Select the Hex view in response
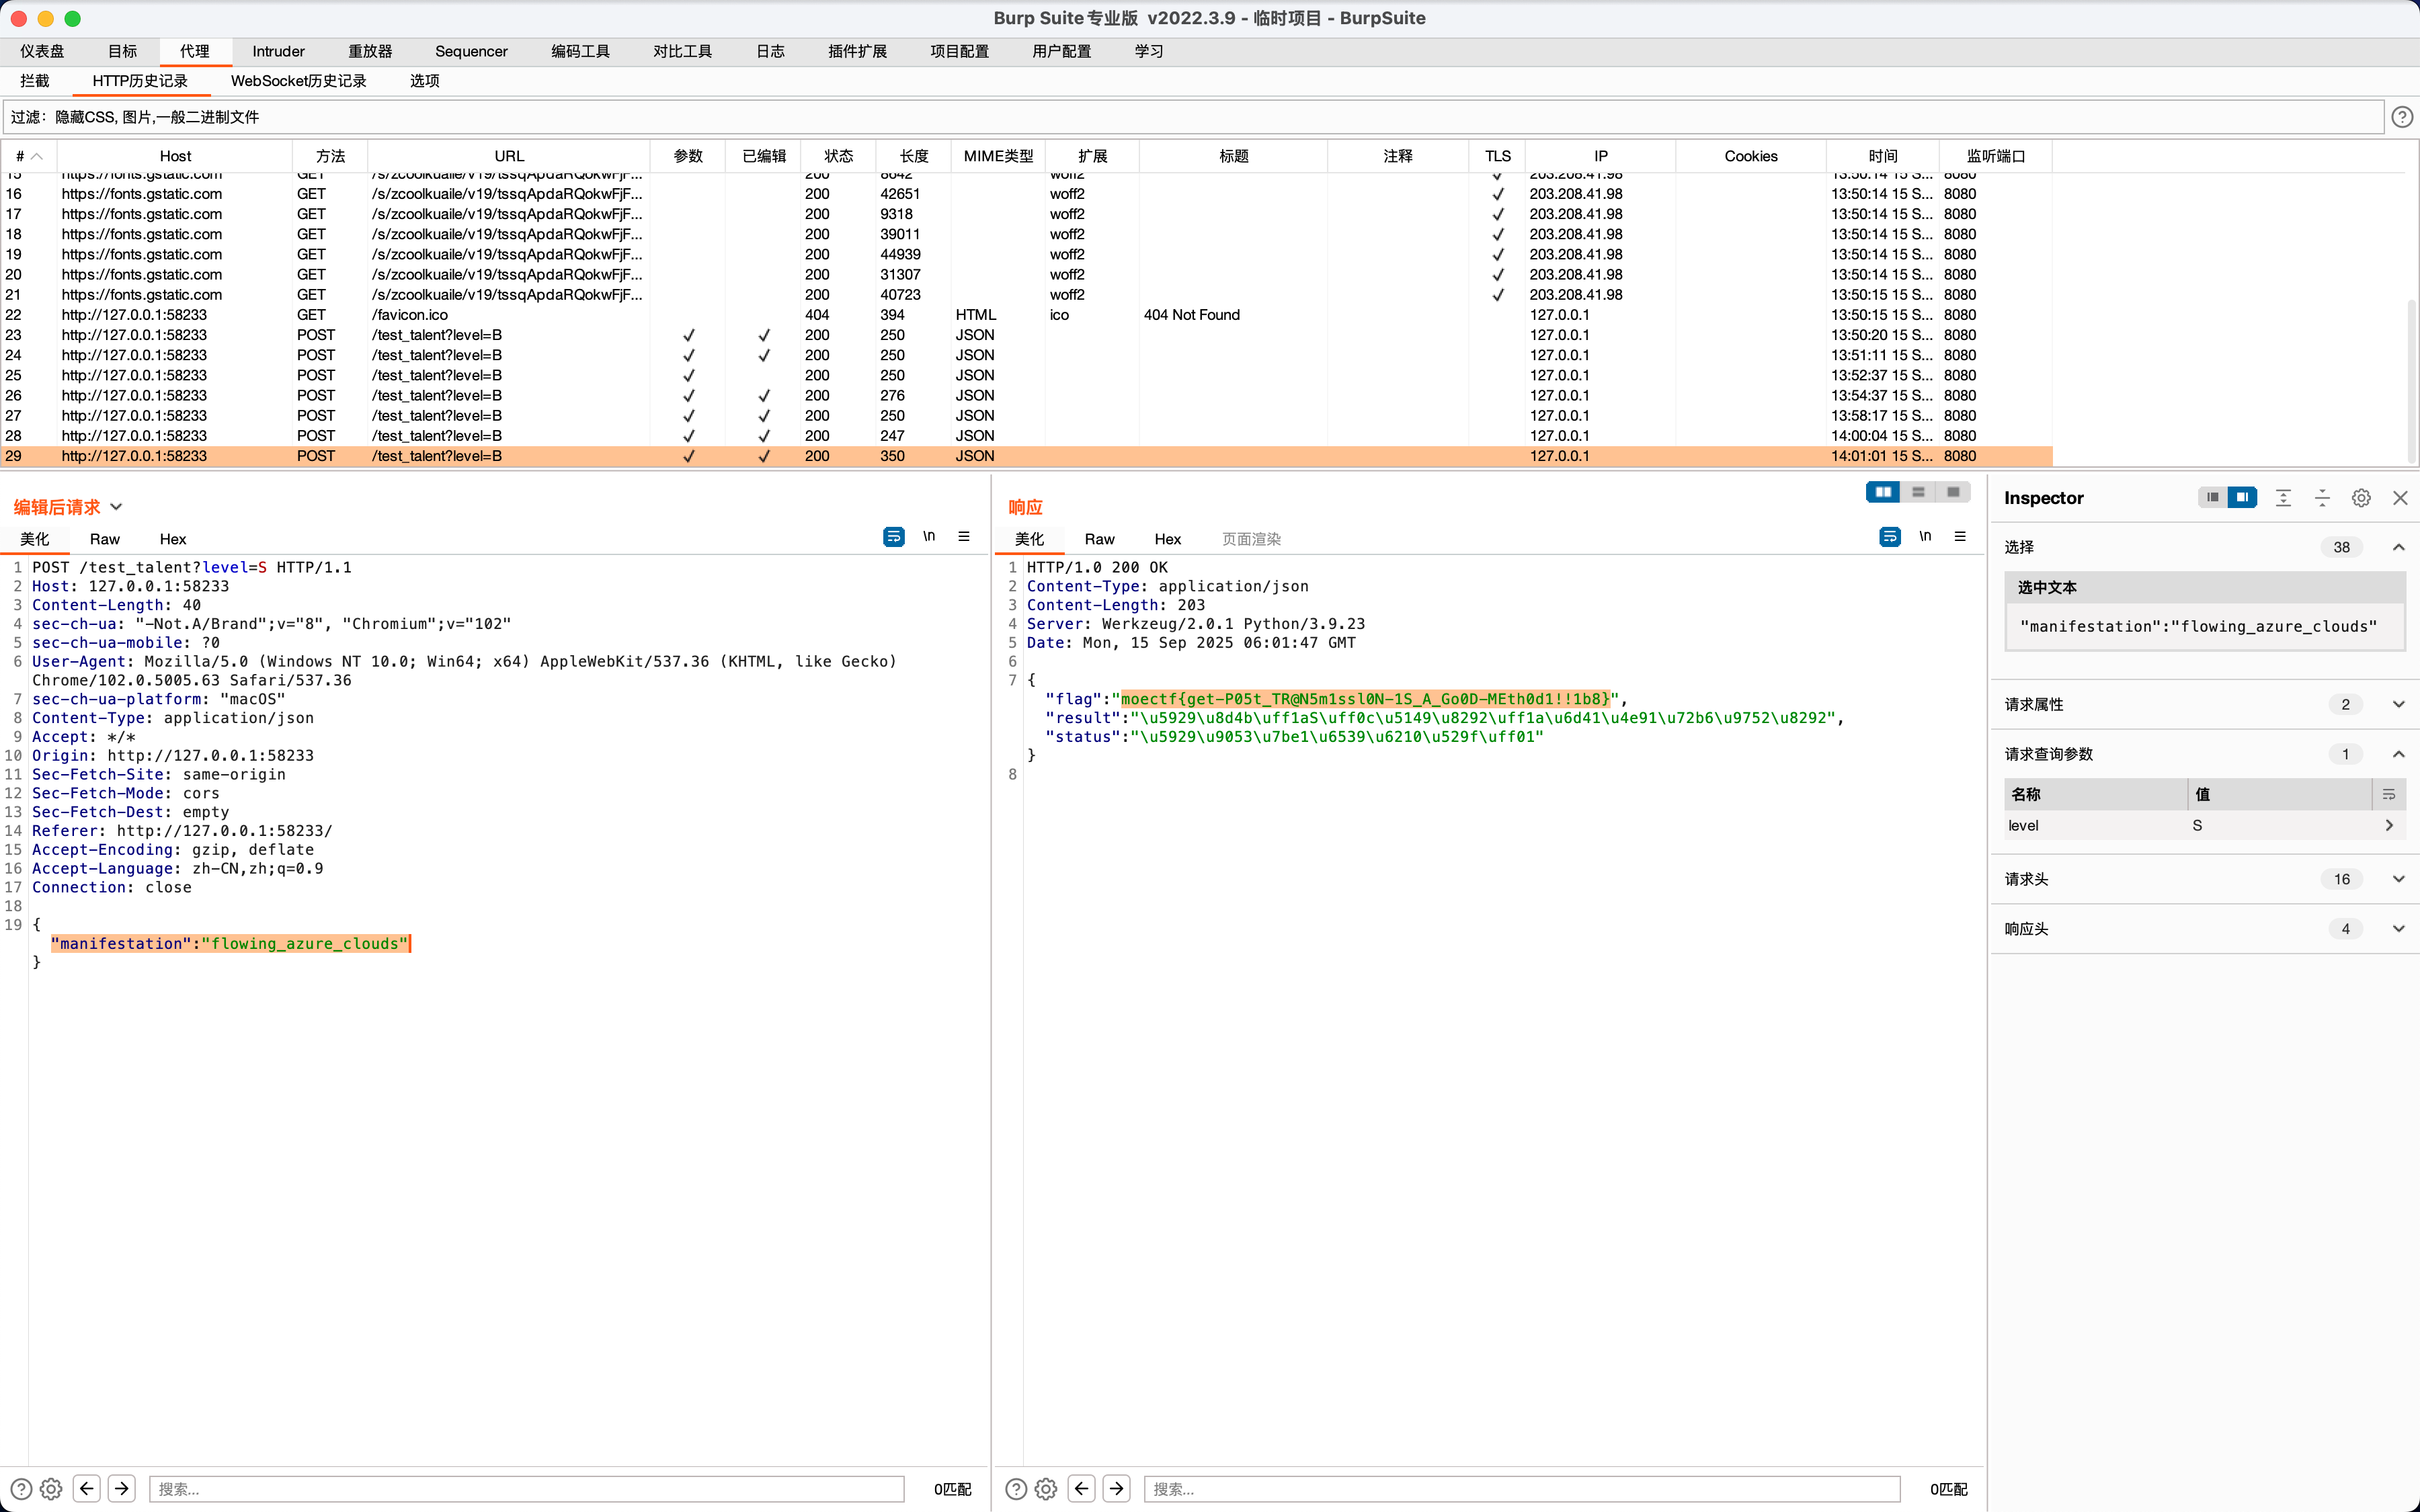This screenshot has height=1512, width=2420. pyautogui.click(x=1167, y=539)
